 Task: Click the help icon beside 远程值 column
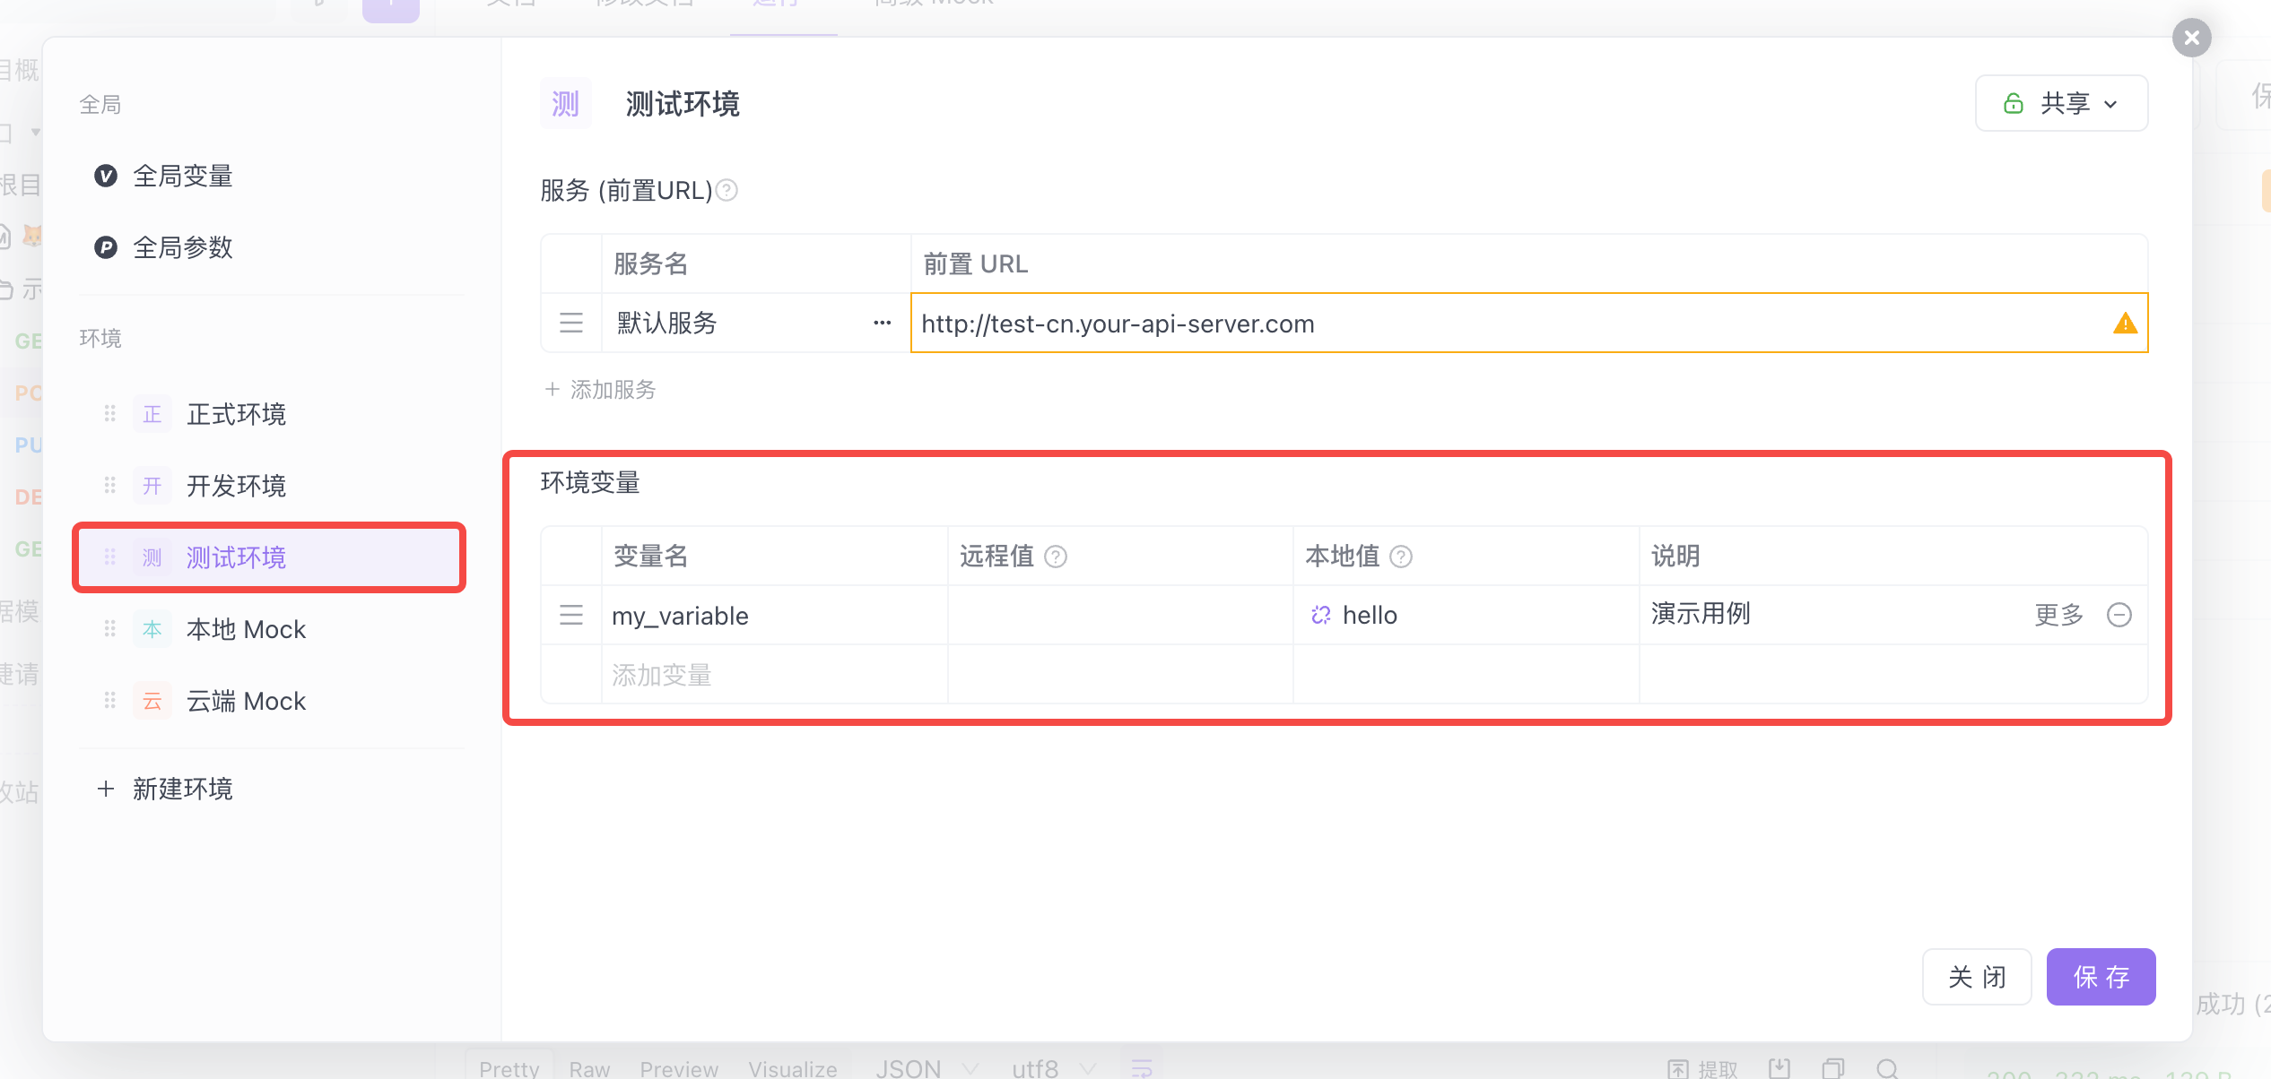[x=1057, y=557]
